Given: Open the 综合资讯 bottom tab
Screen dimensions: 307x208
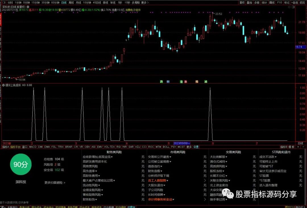Looking at the screenshot, I should (x=84, y=207).
